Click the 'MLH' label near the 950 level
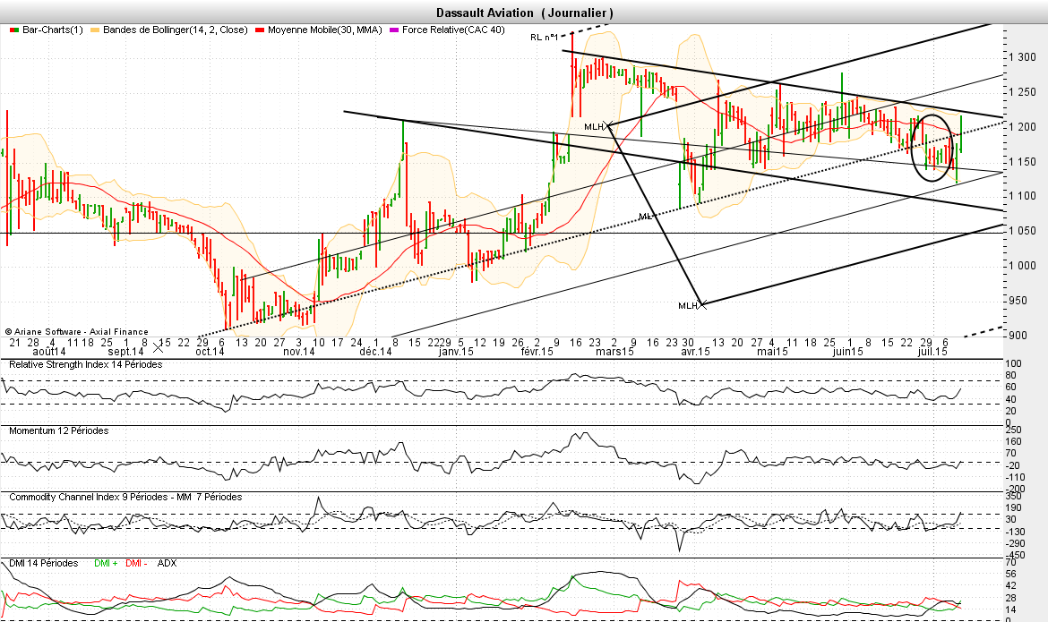 click(x=688, y=306)
